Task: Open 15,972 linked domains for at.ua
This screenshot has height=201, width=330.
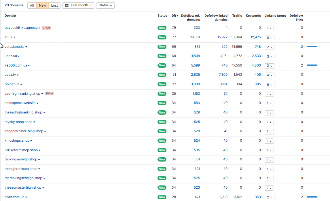Action: point(223,37)
